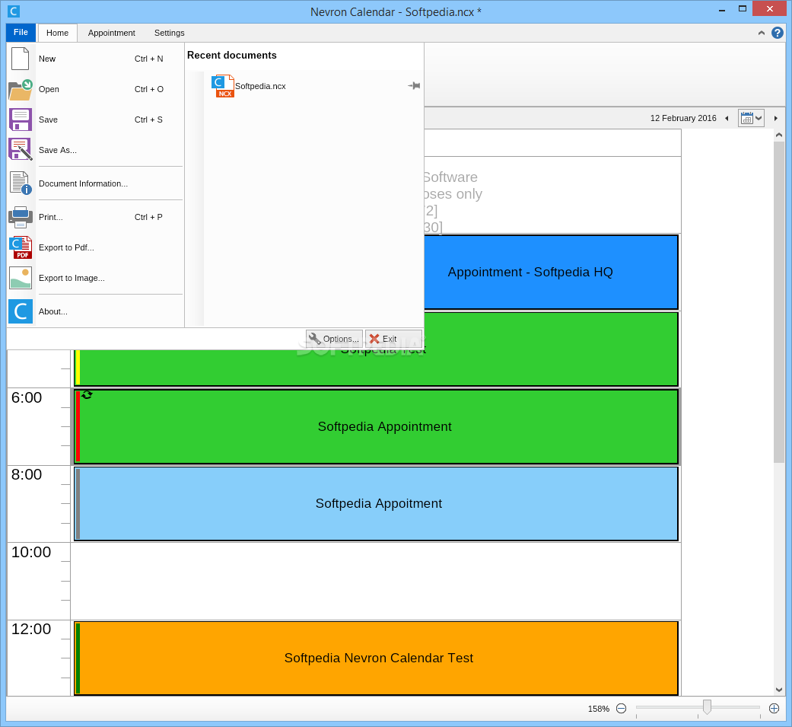The image size is (792, 727).
Task: Click the Save As icon
Action: 21,150
